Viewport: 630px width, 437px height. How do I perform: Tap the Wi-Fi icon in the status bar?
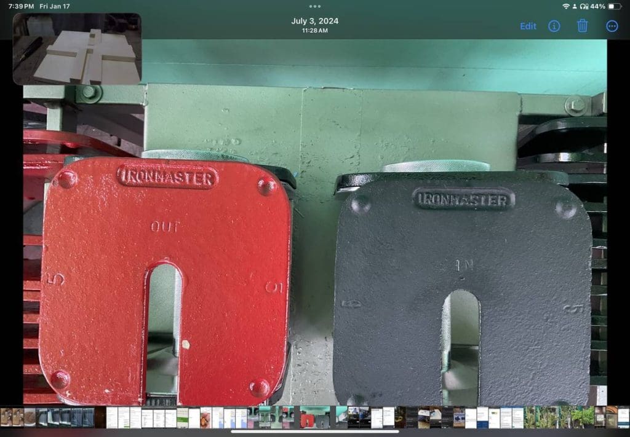coord(566,6)
